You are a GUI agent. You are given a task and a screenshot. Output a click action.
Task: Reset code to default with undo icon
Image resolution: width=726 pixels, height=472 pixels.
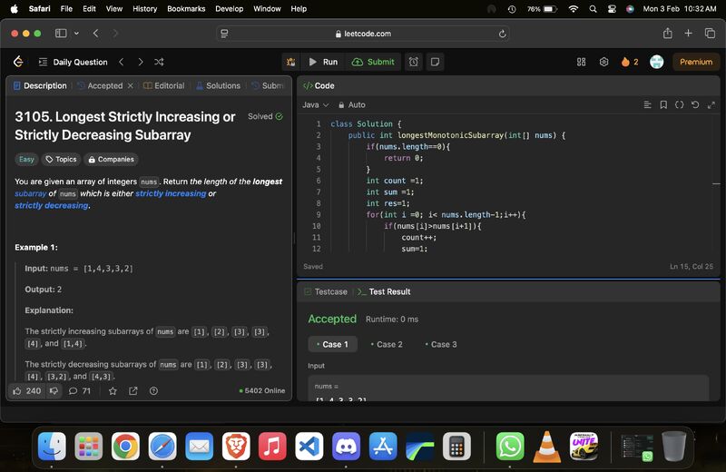pos(695,105)
